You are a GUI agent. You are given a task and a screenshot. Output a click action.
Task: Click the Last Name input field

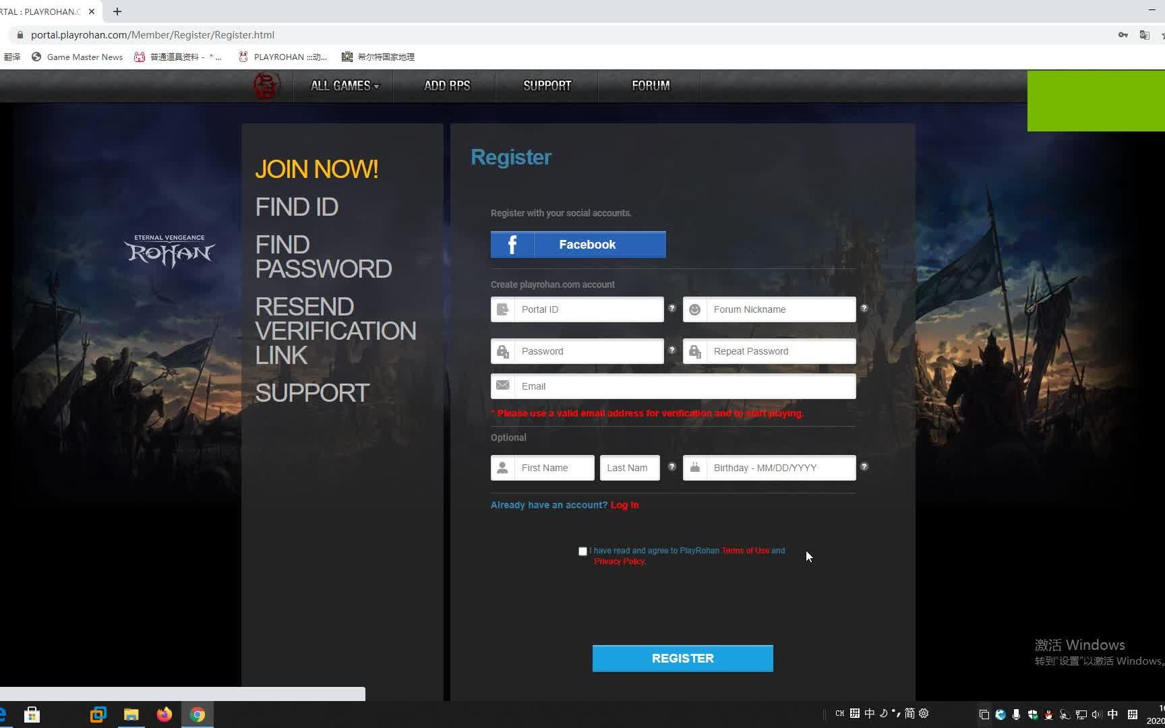[x=630, y=468]
